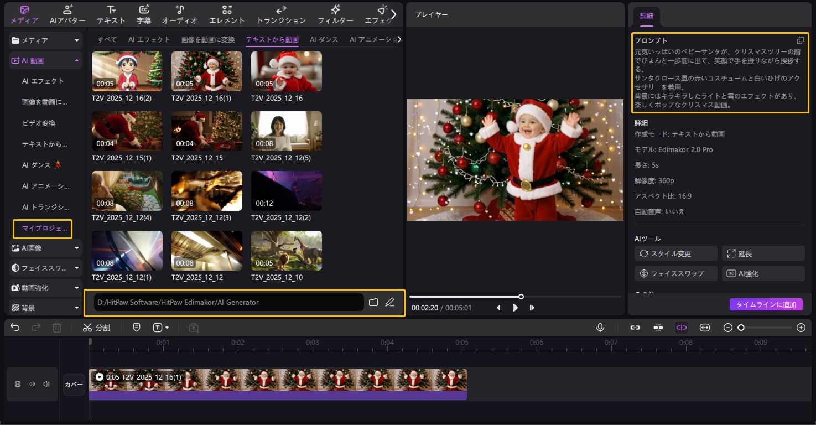Click the pencil edit path icon
Image resolution: width=816 pixels, height=425 pixels.
tap(390, 302)
